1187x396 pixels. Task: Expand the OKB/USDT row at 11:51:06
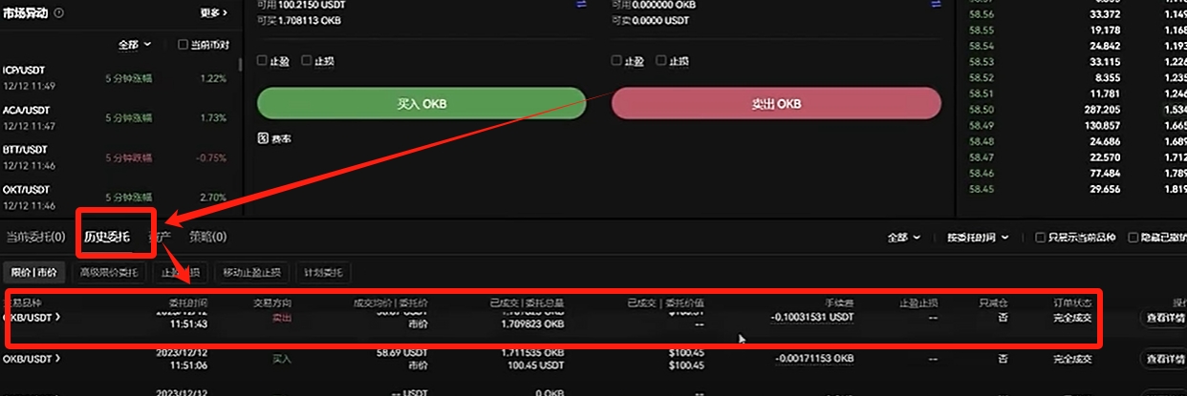pyautogui.click(x=32, y=359)
